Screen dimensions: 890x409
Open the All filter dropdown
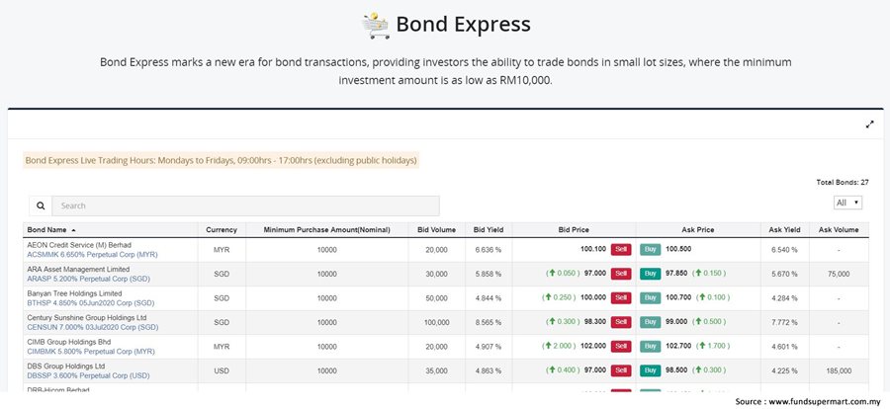(847, 203)
